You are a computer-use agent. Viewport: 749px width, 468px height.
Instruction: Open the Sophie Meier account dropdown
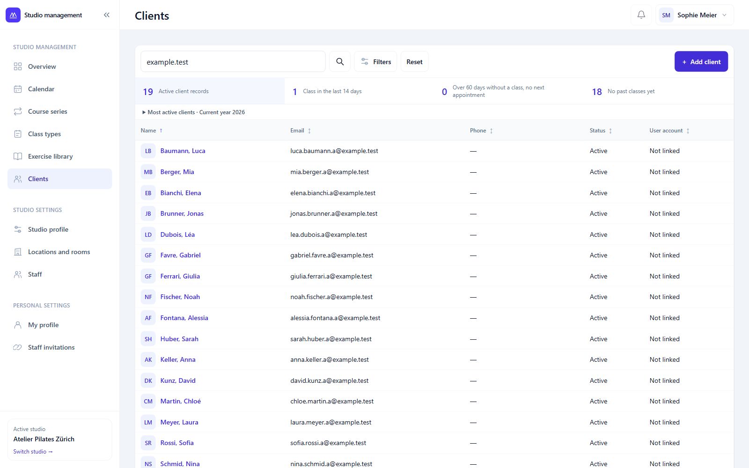pyautogui.click(x=695, y=15)
